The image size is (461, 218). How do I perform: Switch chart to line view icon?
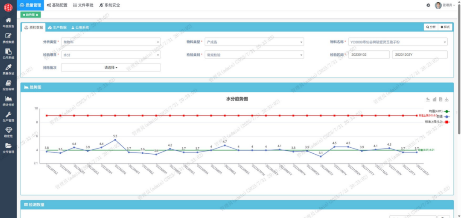(428, 99)
